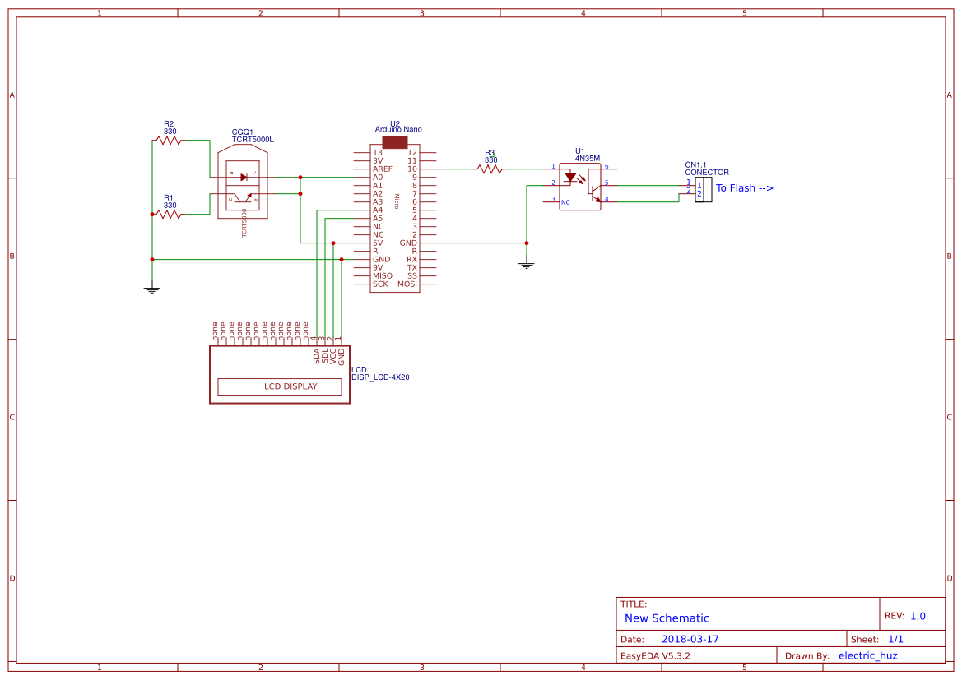Select the Arduino Nano USB connector block

[395, 142]
